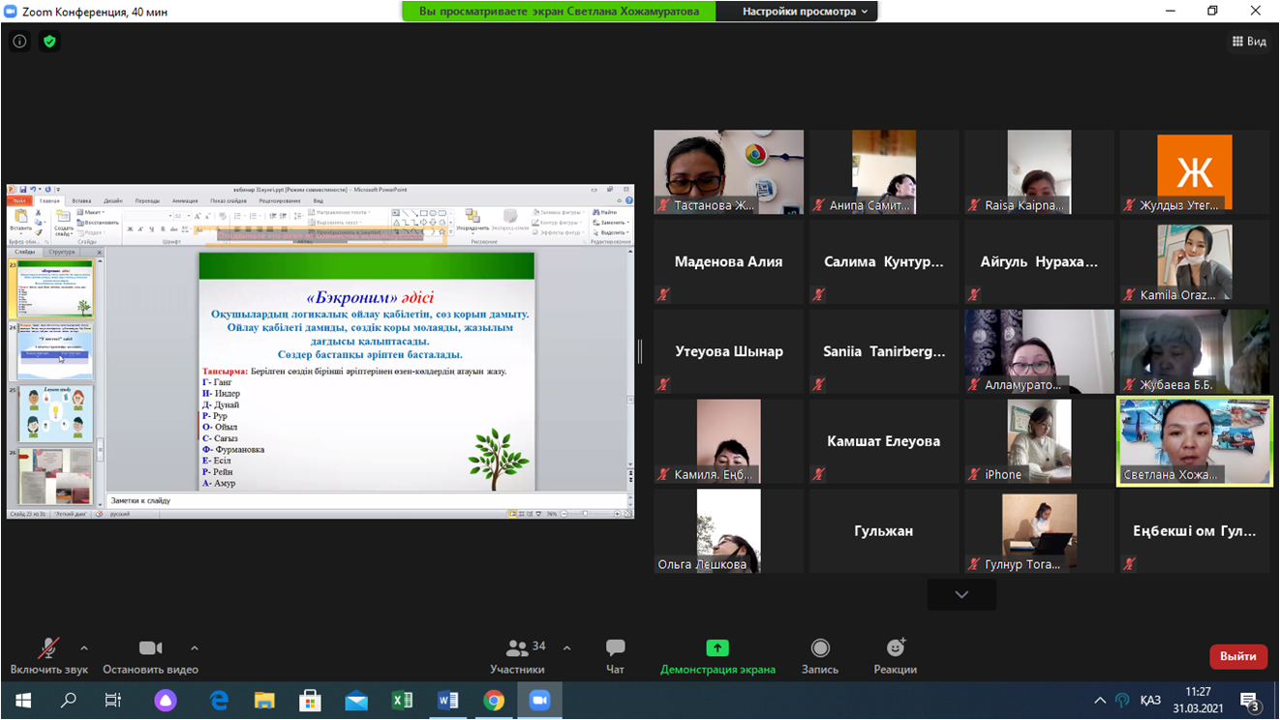Screen dimensions: 1280x720
Task: Show more participants with down chevron
Action: click(961, 594)
